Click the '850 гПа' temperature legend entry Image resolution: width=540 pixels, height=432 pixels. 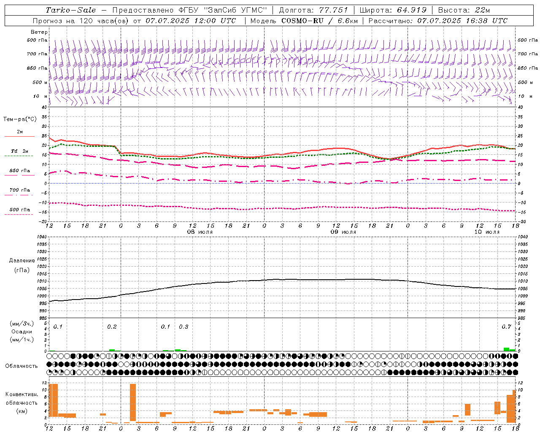click(x=19, y=171)
